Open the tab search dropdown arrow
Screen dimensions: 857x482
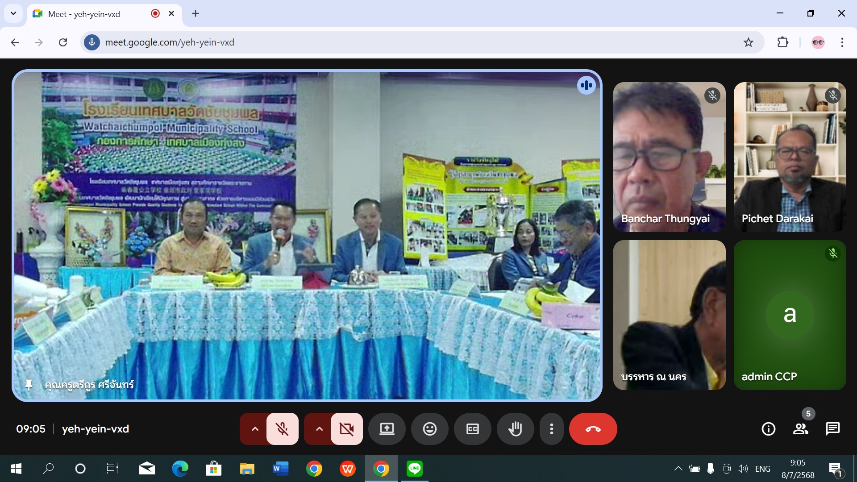coord(13,13)
